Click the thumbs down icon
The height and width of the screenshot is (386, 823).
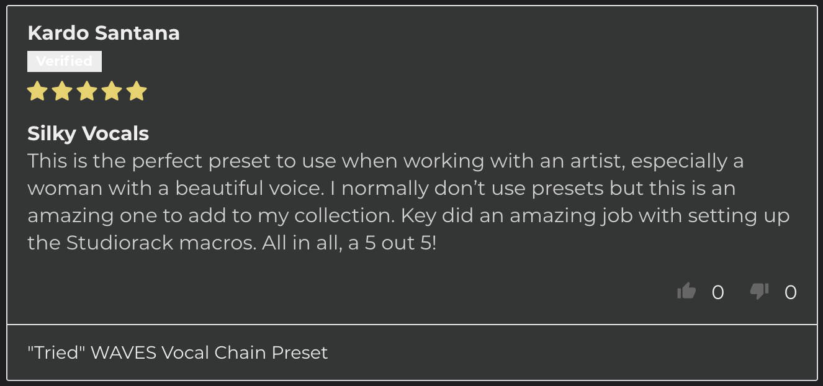click(759, 291)
